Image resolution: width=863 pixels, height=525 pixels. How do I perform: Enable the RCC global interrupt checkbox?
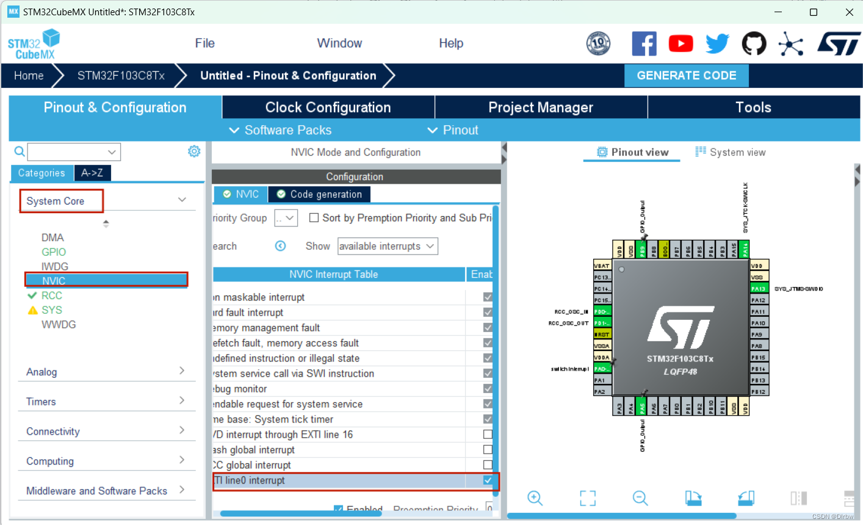pos(488,465)
